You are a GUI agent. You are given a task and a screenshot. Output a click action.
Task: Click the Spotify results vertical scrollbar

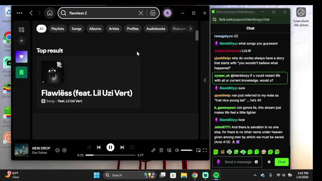tap(197, 35)
